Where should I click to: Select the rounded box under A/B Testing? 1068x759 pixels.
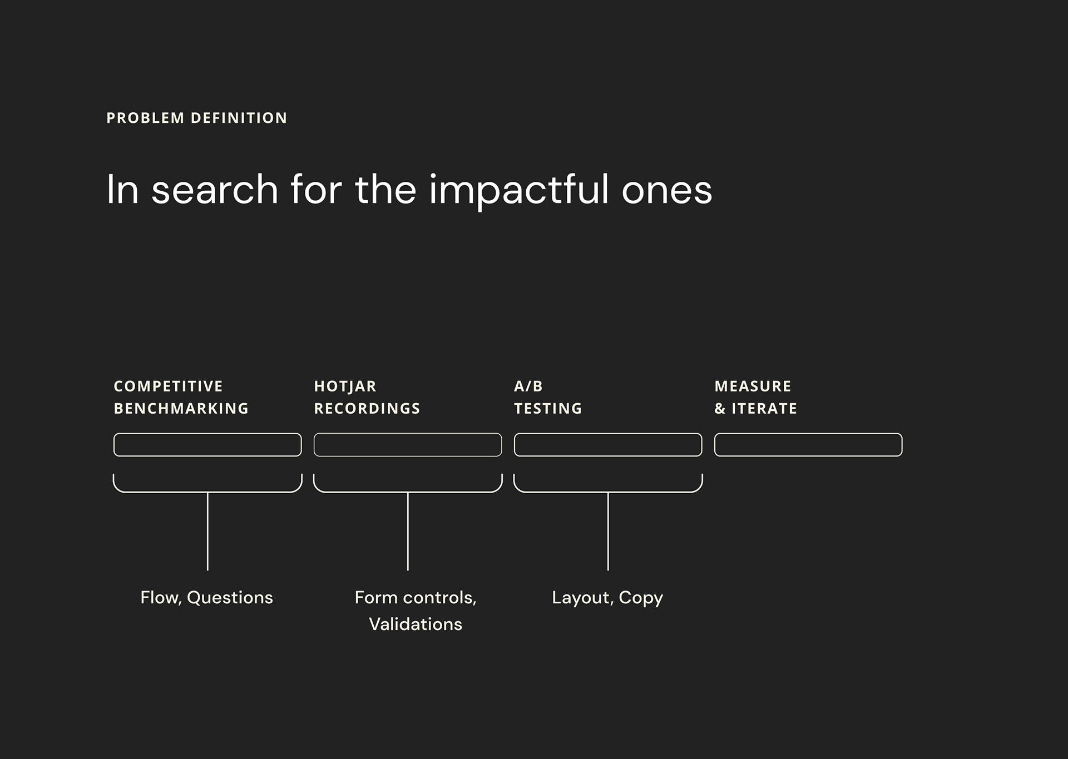tap(608, 445)
